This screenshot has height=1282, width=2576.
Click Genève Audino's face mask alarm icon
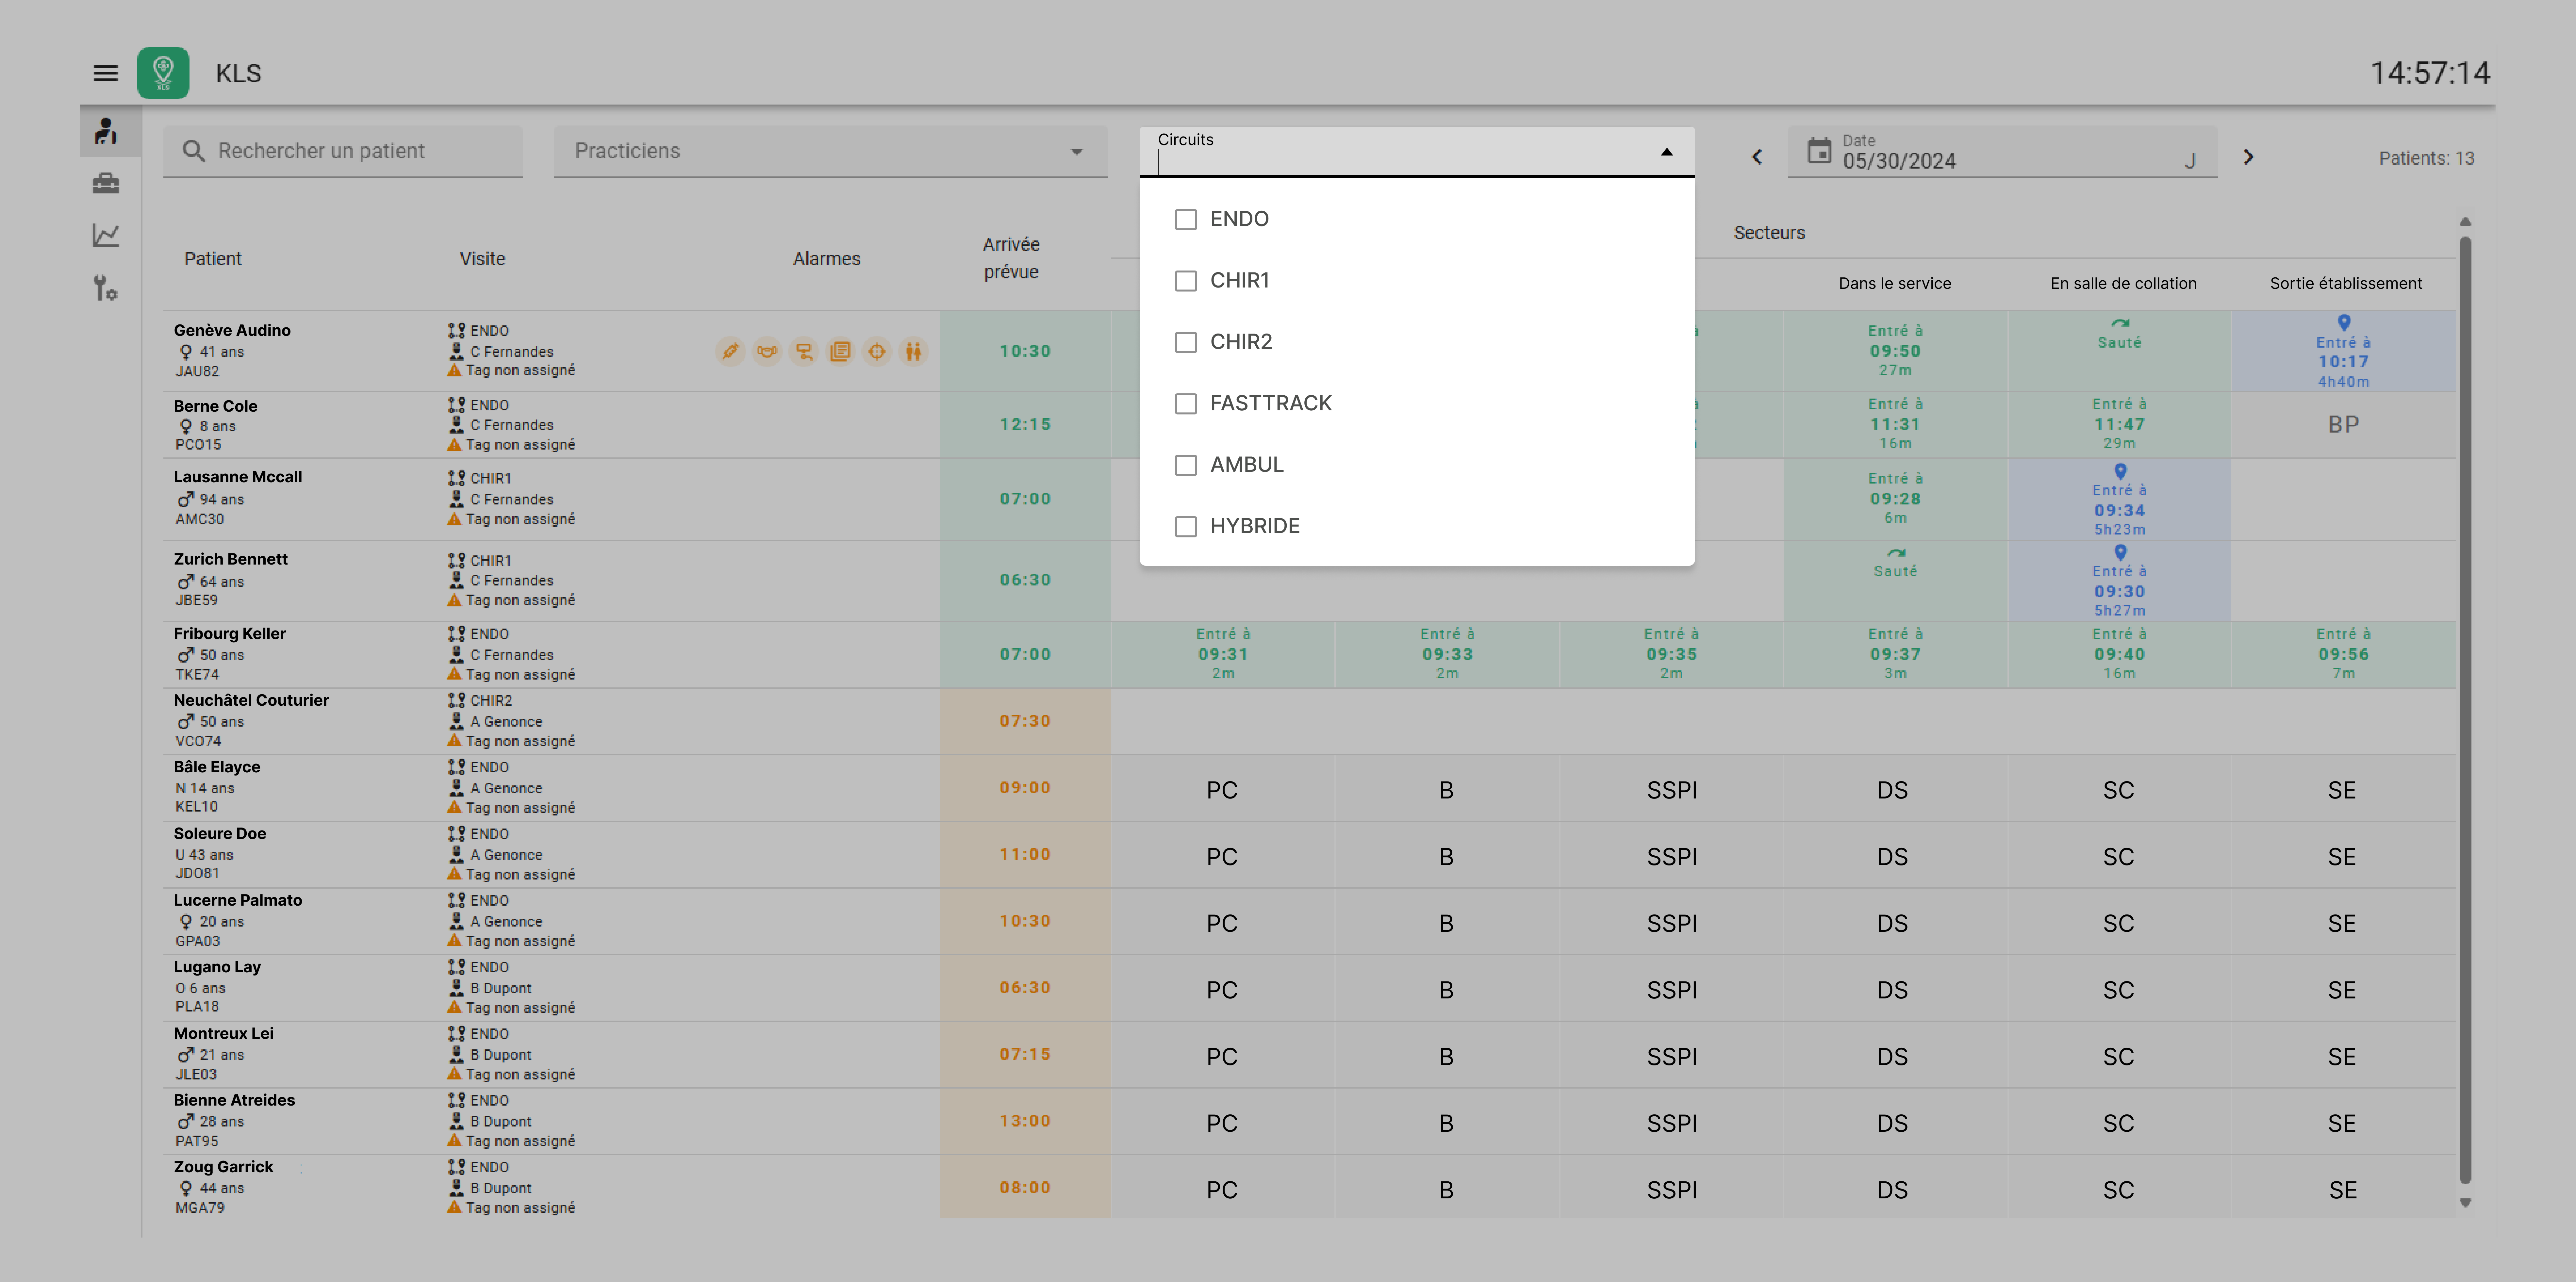pos(767,351)
